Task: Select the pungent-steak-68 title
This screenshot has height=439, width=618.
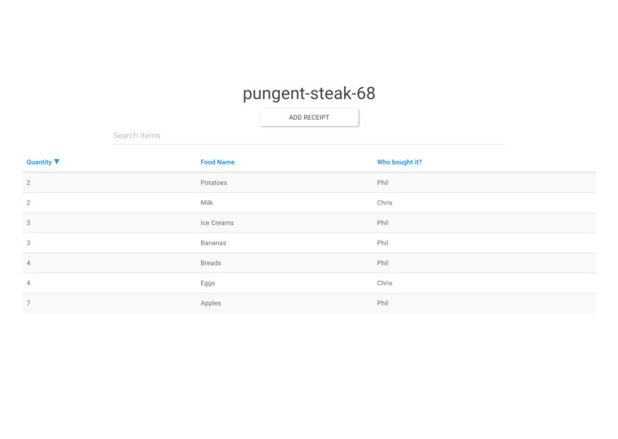Action: point(309,93)
